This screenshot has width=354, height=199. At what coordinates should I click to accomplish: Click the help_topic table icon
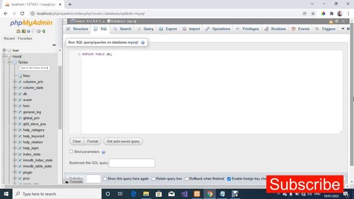pyautogui.click(x=20, y=148)
